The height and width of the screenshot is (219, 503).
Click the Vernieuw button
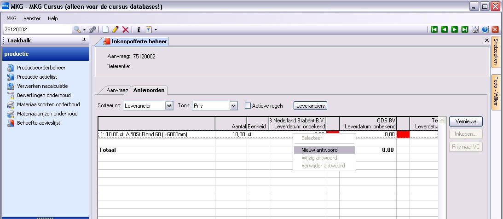click(x=466, y=121)
